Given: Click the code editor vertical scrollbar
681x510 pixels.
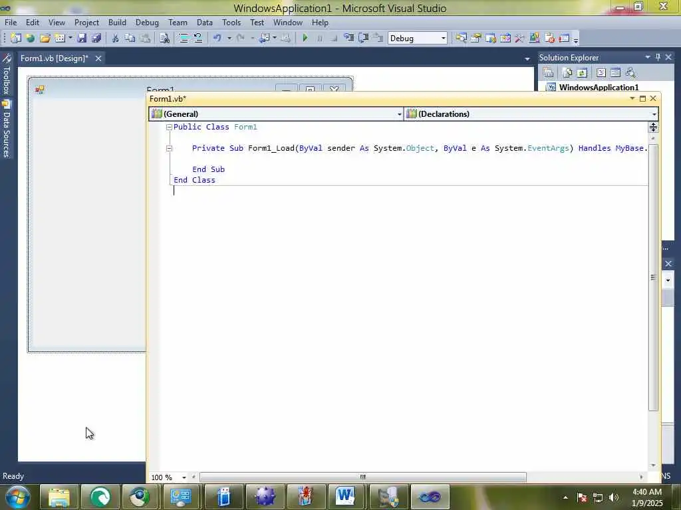Looking at the screenshot, I should coord(653,278).
